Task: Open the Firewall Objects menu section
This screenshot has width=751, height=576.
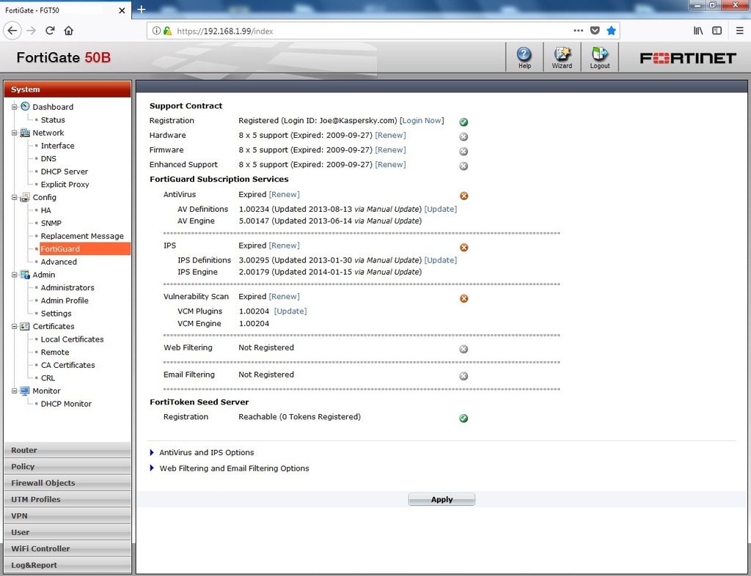Action: pyautogui.click(x=67, y=483)
